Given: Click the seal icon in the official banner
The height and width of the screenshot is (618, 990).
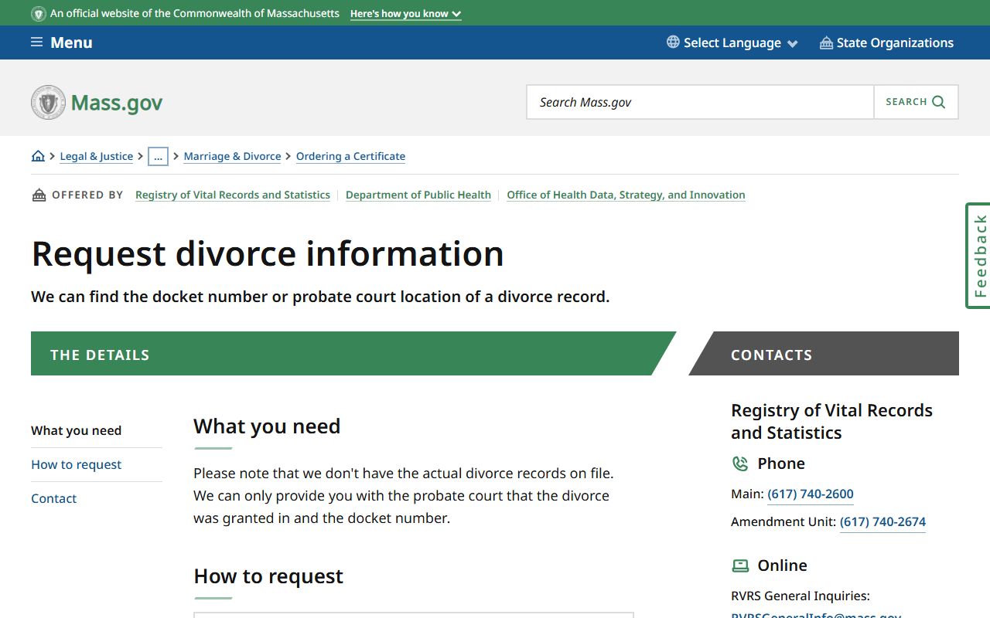Looking at the screenshot, I should coord(38,14).
